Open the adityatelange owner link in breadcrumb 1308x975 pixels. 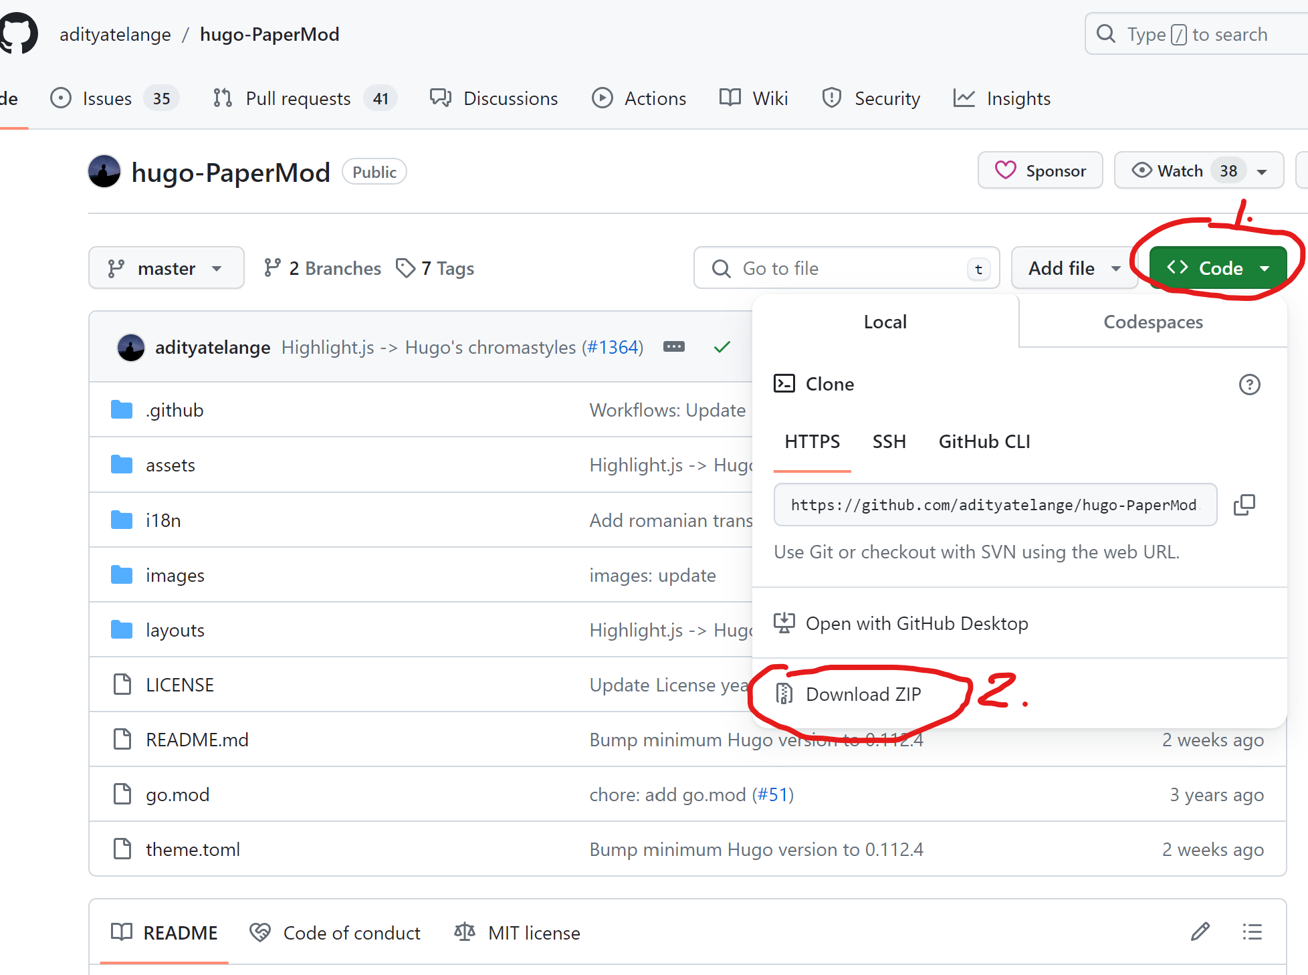pyautogui.click(x=115, y=34)
